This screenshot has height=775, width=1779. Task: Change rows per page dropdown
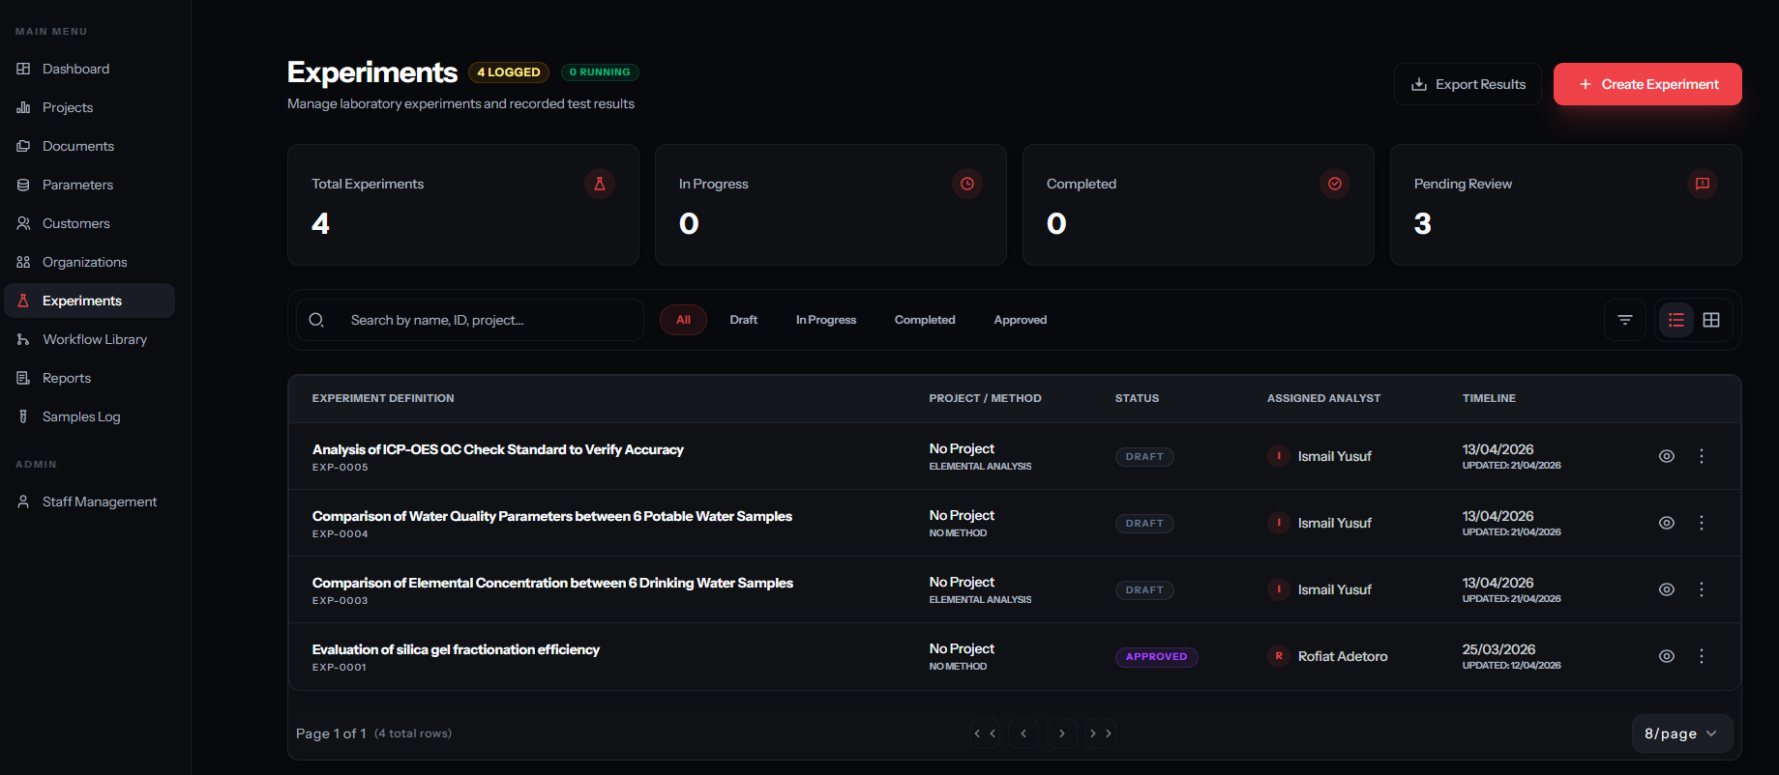pyautogui.click(x=1681, y=733)
